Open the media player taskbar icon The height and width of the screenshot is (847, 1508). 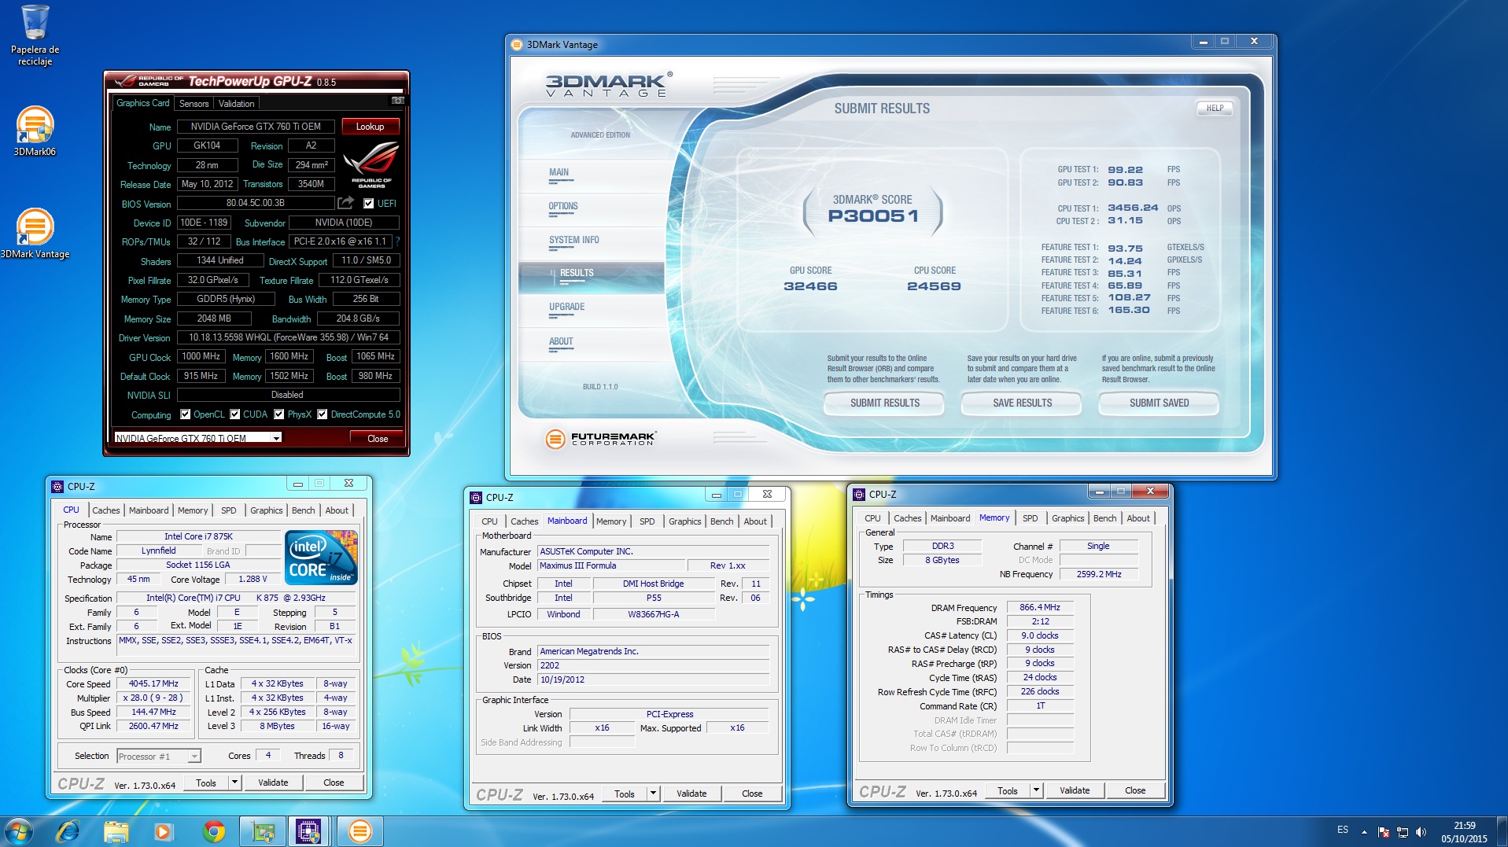click(x=163, y=831)
